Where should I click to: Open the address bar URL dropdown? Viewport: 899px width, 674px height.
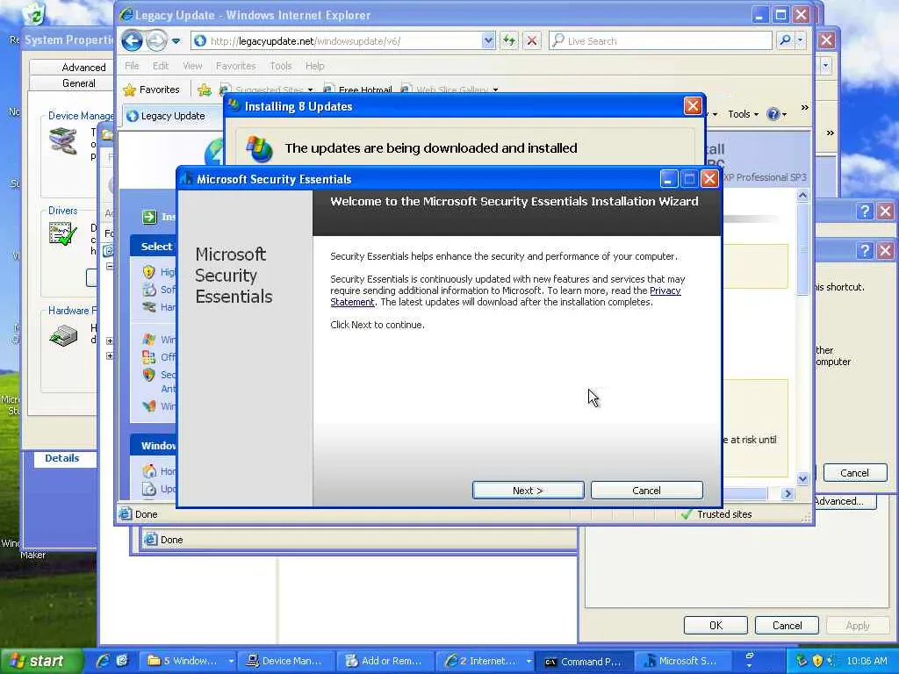(x=488, y=40)
